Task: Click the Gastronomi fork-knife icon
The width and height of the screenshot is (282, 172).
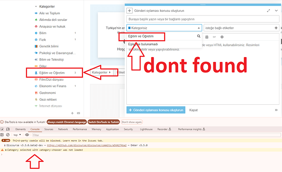Action: (36, 93)
